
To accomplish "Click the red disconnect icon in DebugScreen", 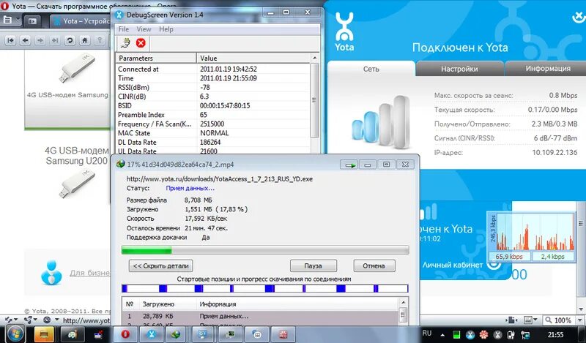I will [141, 43].
